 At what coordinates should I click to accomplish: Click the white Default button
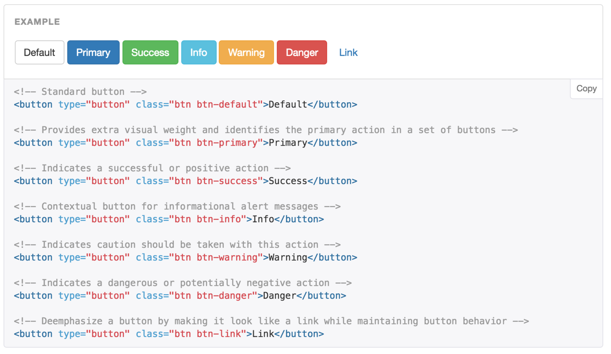(39, 52)
